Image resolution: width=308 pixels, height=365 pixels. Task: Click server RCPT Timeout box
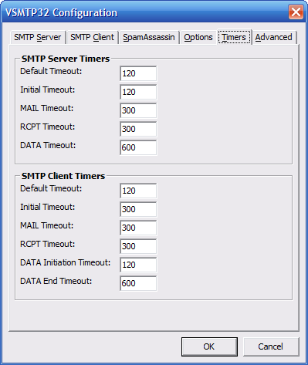(x=138, y=129)
